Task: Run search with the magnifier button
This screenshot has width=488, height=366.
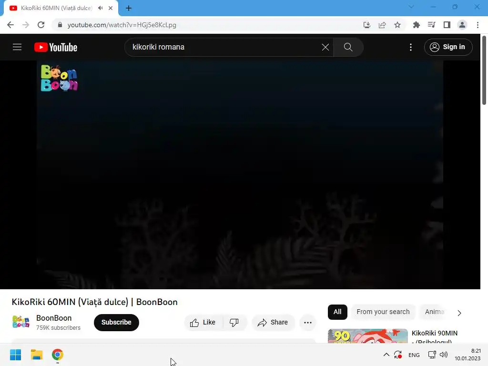Action: click(x=348, y=47)
